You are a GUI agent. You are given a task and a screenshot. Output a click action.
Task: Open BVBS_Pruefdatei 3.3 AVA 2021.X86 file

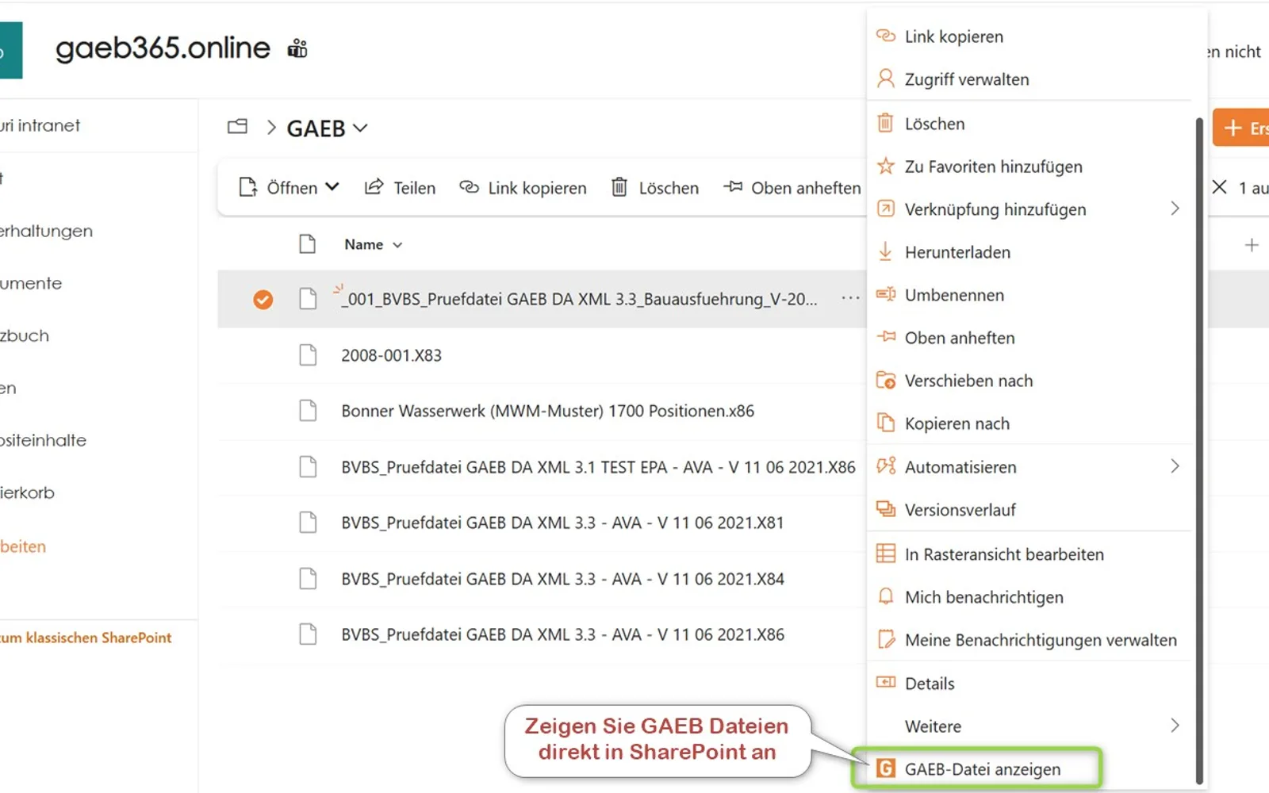click(x=562, y=634)
